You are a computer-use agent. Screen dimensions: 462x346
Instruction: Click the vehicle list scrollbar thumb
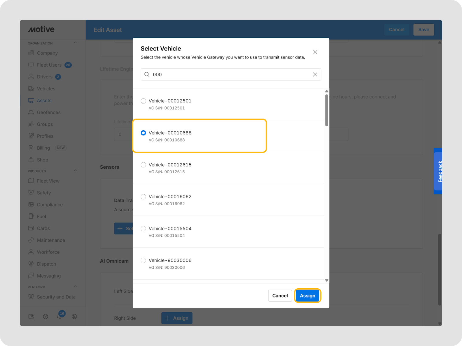tap(327, 110)
